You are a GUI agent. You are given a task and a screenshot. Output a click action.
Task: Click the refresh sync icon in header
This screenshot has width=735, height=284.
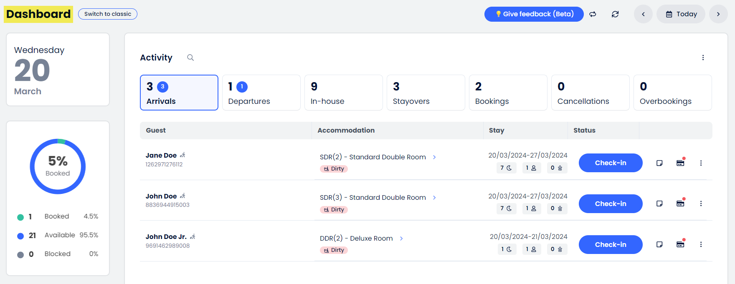pos(615,14)
